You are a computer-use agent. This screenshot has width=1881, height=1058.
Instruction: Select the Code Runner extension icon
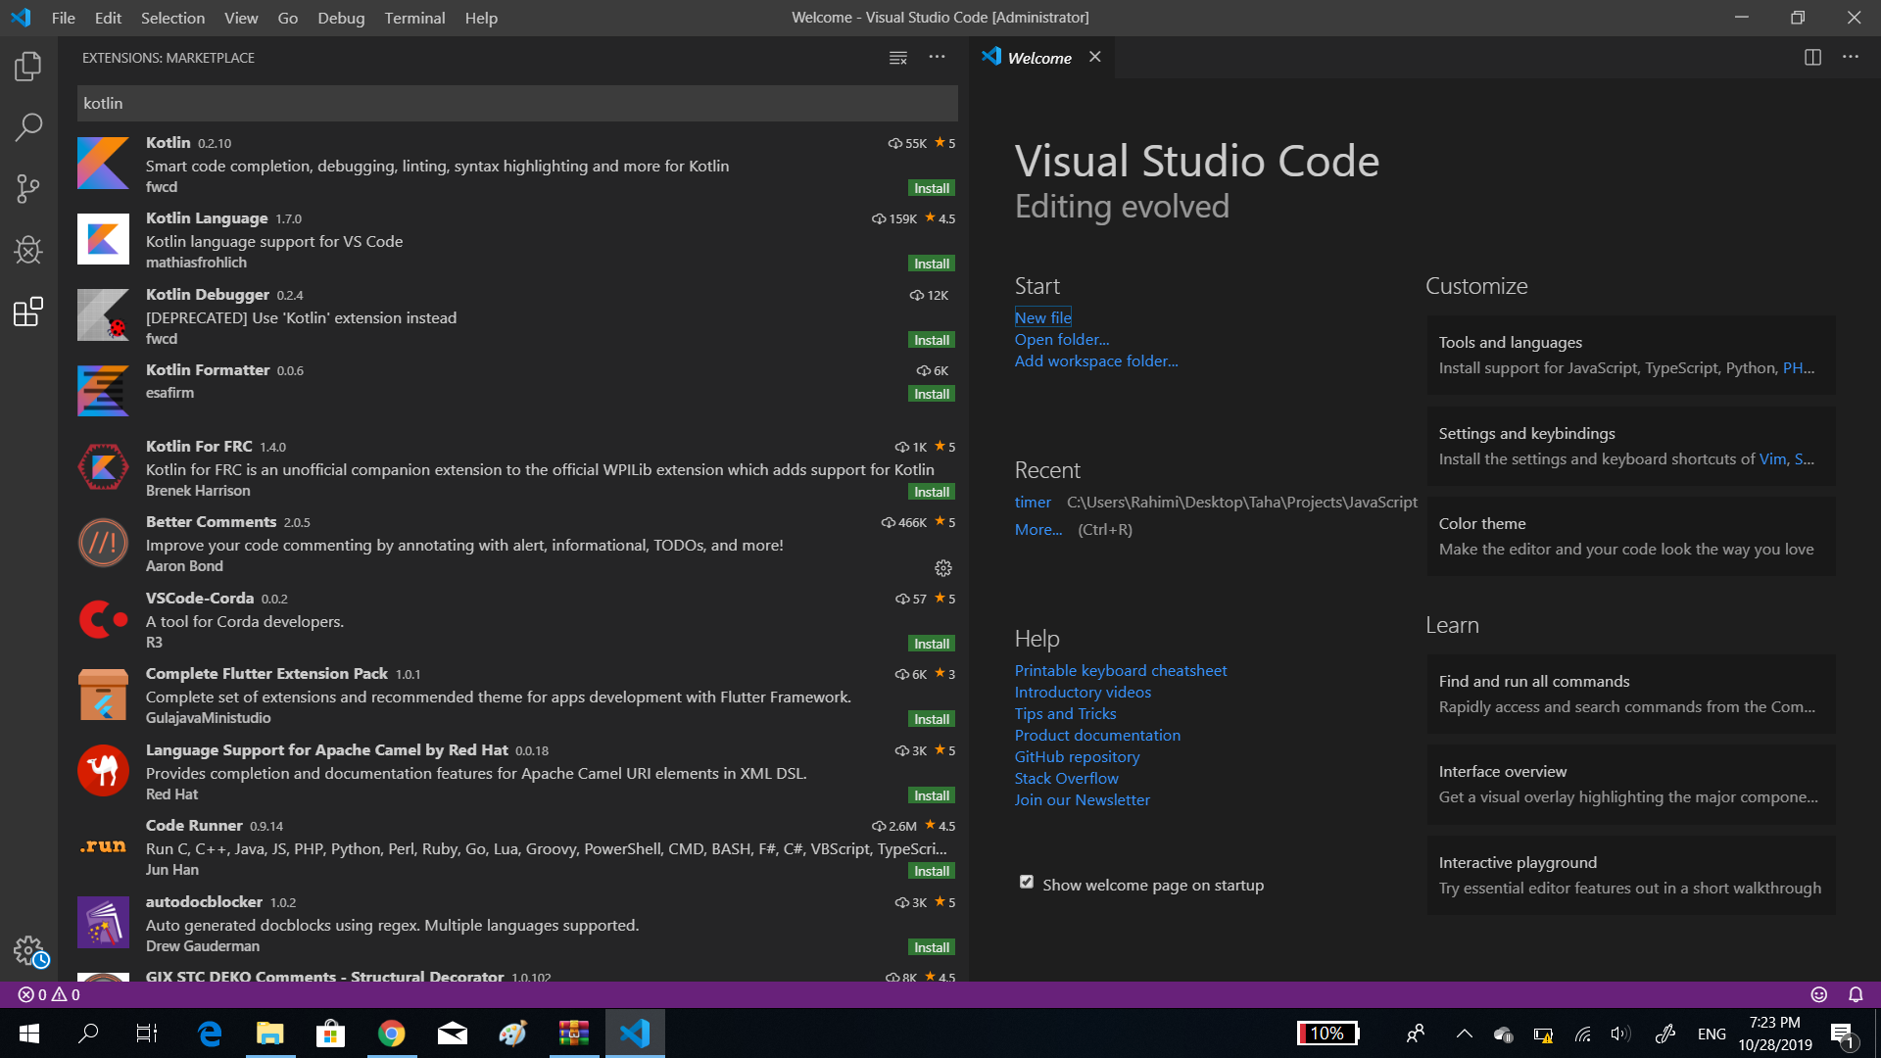pyautogui.click(x=103, y=846)
